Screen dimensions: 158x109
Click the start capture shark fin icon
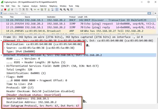pyautogui.click(x=2, y=10)
